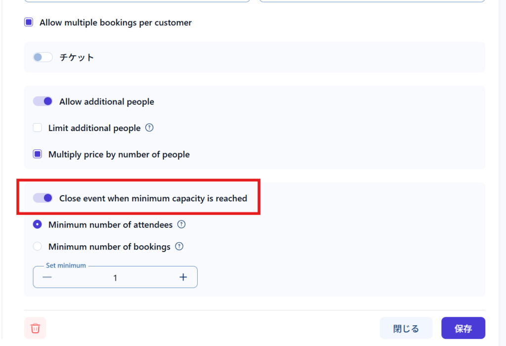This screenshot has height=346, width=506.
Task: Turn off Allow additional people toggle
Action: click(x=43, y=101)
